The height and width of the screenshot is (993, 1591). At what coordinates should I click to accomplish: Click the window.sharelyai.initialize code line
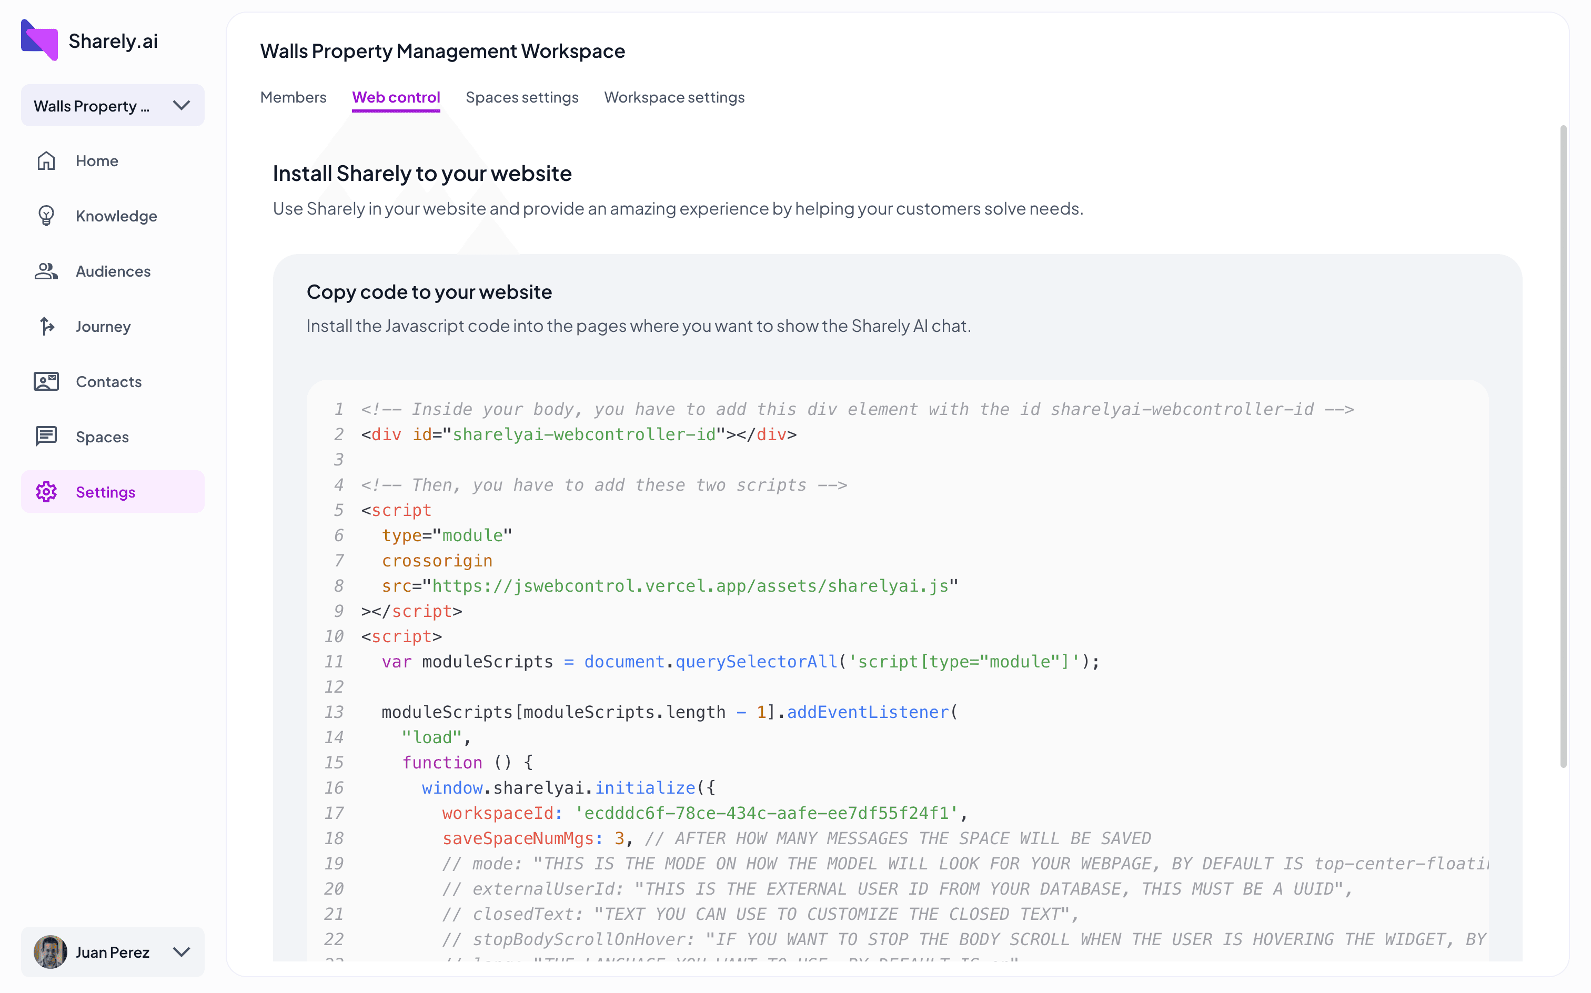tap(568, 787)
